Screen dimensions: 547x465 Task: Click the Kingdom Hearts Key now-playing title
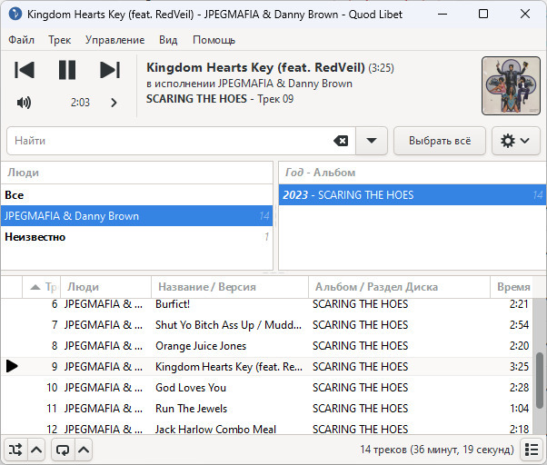coord(255,67)
